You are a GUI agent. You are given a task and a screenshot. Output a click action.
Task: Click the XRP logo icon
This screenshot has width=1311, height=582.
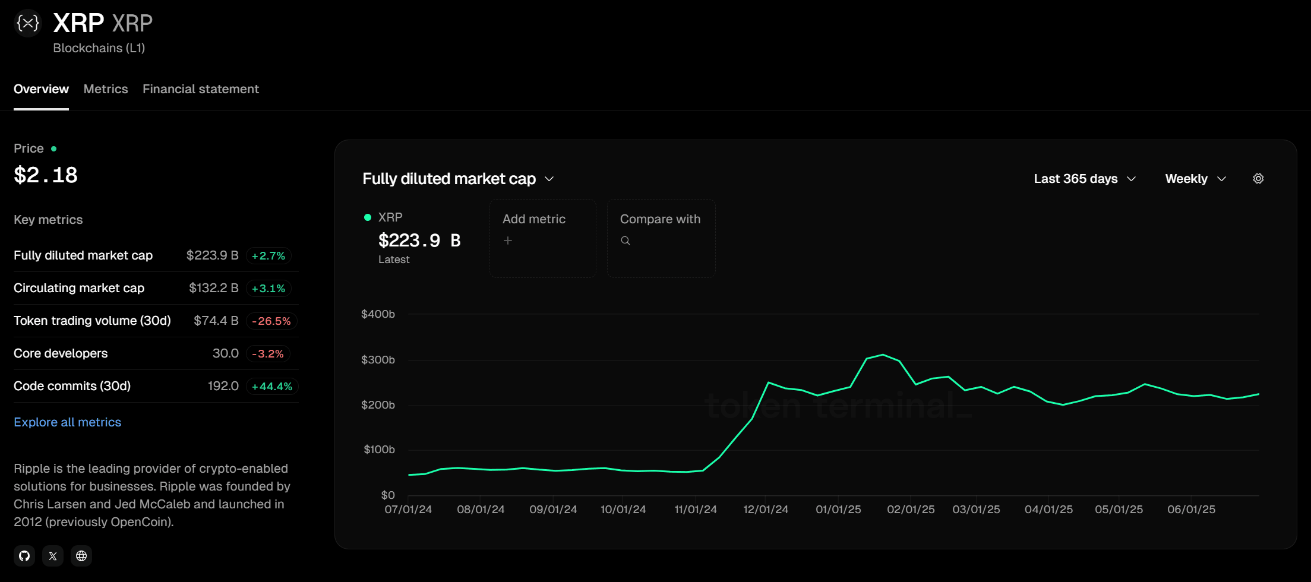[x=27, y=23]
